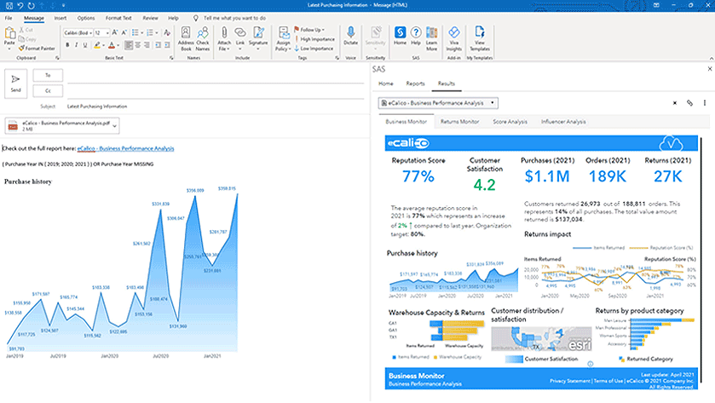
Task: Apply italic formatting
Action: [76, 45]
